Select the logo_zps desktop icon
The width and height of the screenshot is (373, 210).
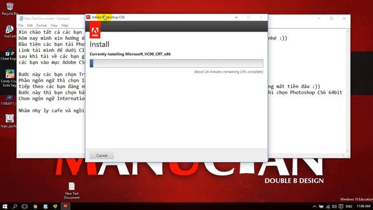(9, 121)
